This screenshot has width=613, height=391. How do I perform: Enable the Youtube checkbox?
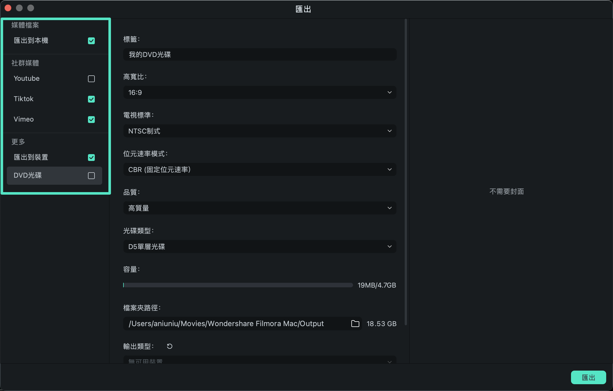tap(91, 79)
